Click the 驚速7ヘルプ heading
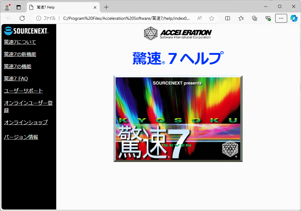This screenshot has height=211, width=301. click(178, 58)
